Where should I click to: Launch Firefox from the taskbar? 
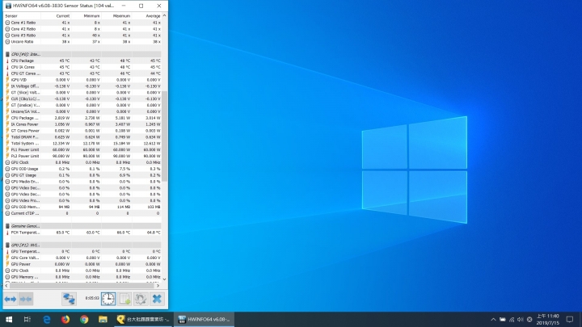[x=65, y=319]
